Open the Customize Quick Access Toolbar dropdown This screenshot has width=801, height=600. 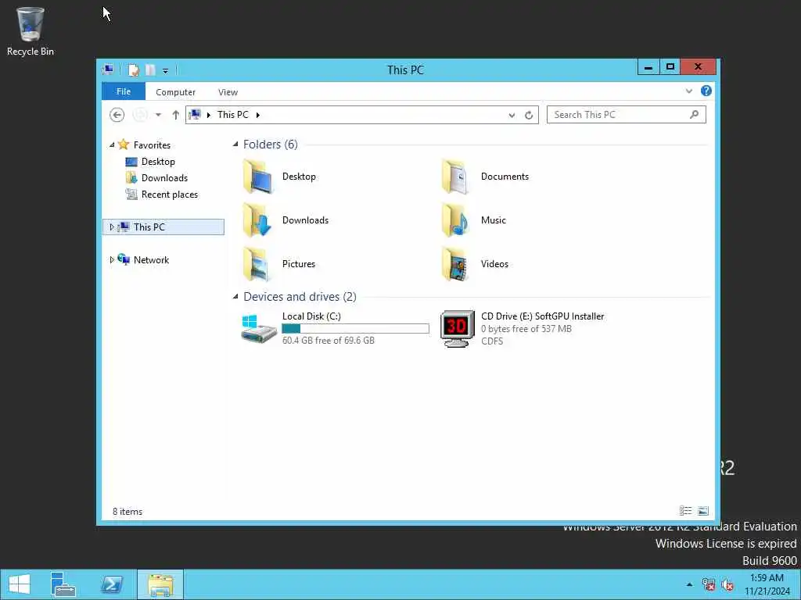[166, 71]
